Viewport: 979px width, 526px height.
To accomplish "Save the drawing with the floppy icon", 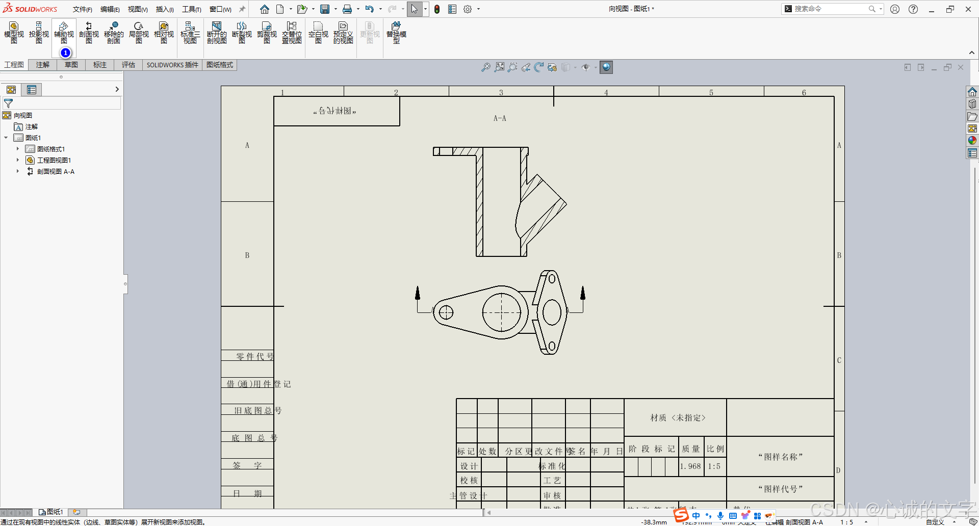I will coord(325,9).
